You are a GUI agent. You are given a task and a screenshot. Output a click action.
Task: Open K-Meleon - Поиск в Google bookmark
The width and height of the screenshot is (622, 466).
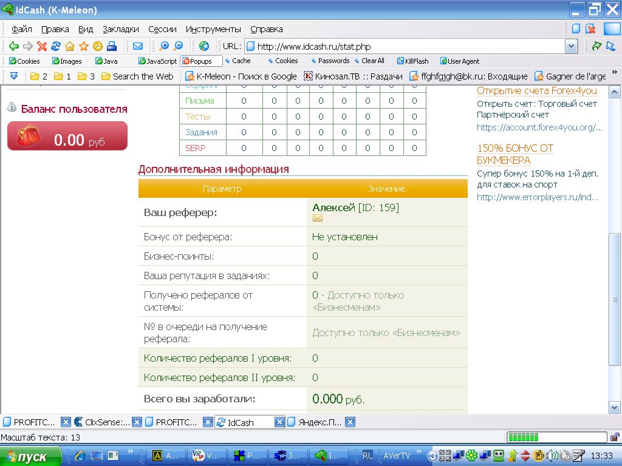point(241,76)
